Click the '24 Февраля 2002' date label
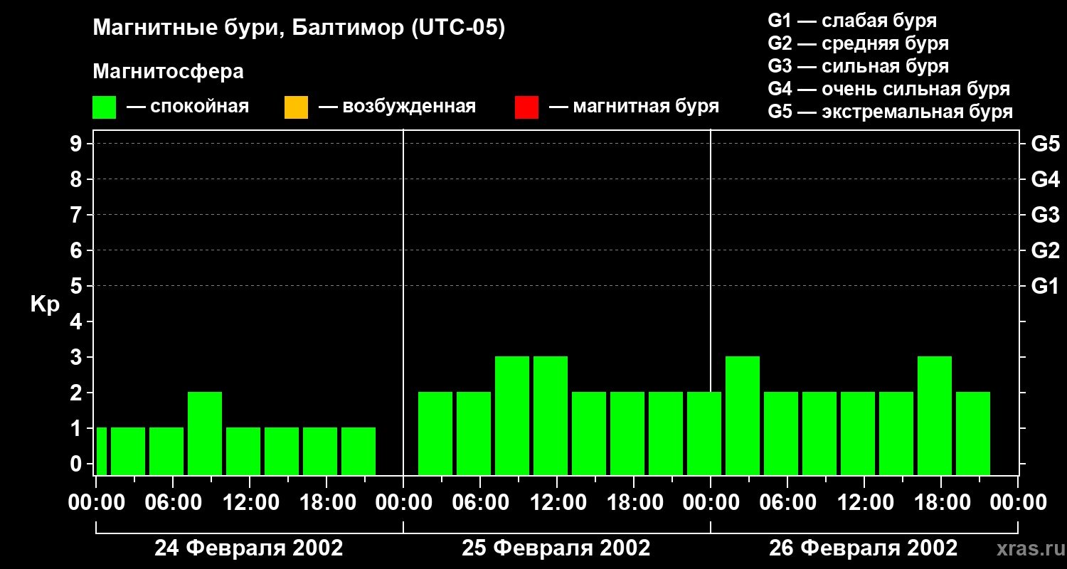The image size is (1067, 569). (249, 548)
